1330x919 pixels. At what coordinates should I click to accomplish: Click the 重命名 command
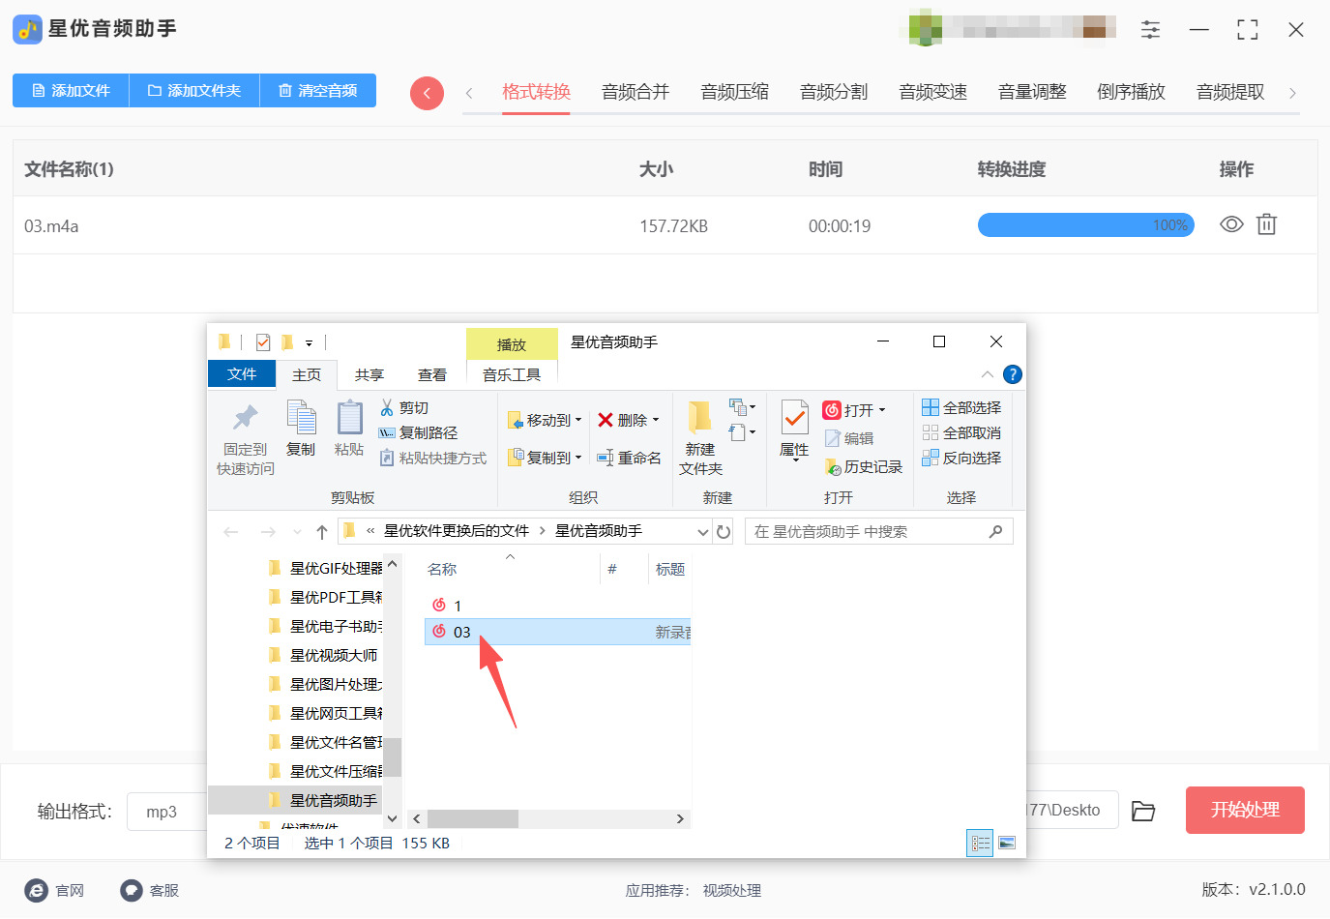click(629, 458)
